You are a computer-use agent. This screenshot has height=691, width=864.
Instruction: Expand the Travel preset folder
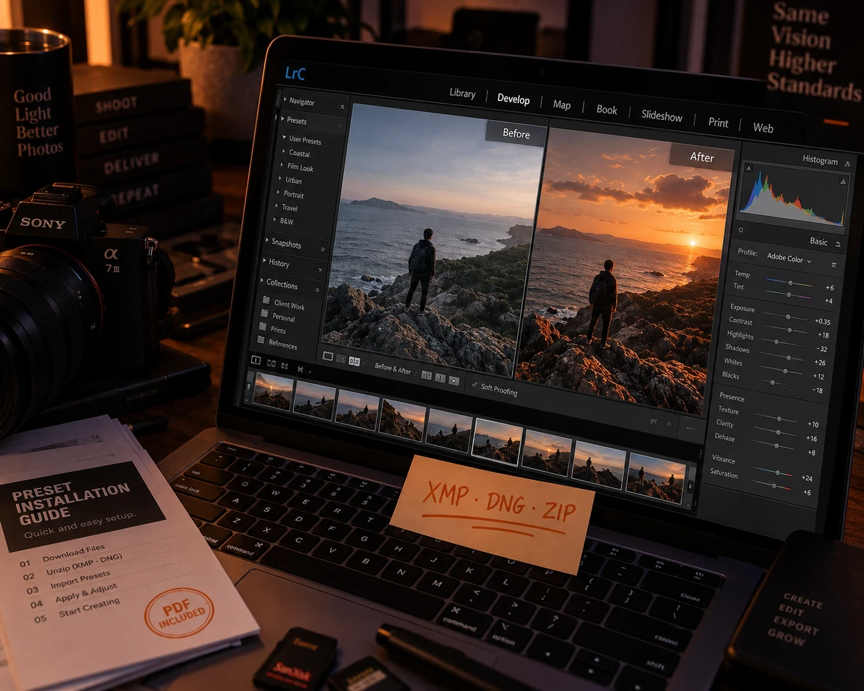276,206
